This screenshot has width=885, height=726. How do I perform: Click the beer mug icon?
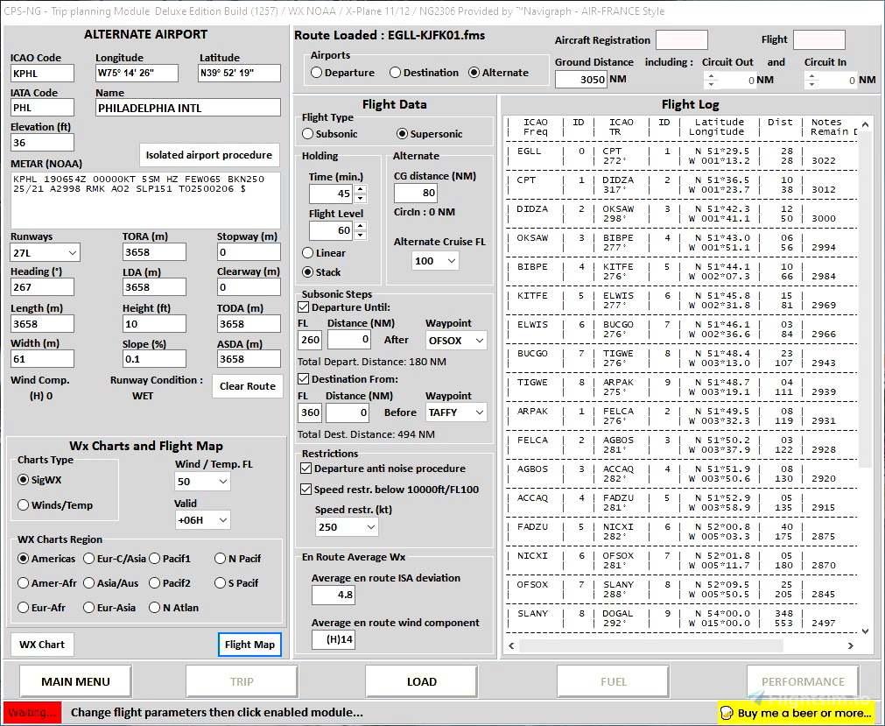pyautogui.click(x=727, y=713)
